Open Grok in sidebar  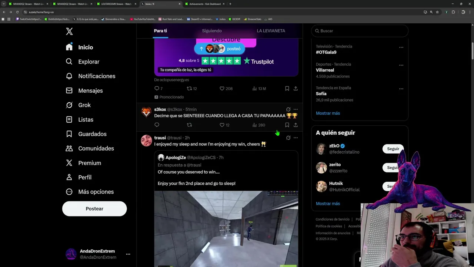pyautogui.click(x=78, y=105)
